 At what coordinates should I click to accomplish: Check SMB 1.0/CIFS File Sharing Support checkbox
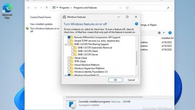click(x=69, y=44)
